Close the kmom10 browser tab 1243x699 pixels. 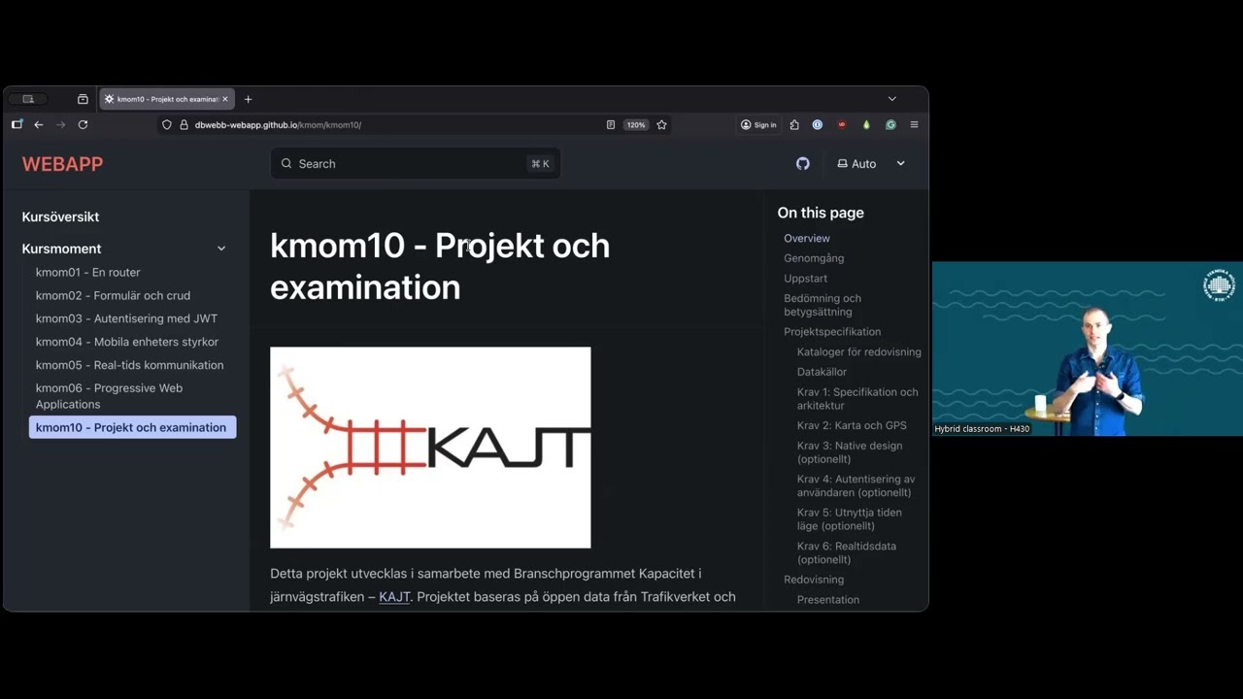224,99
